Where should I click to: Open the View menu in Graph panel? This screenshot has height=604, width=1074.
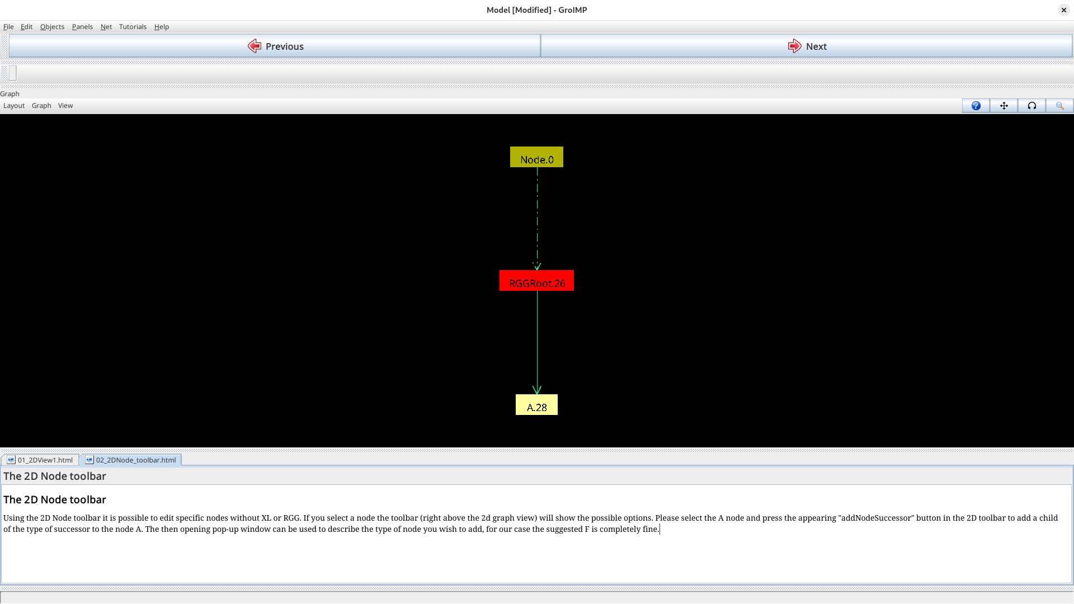pyautogui.click(x=65, y=106)
